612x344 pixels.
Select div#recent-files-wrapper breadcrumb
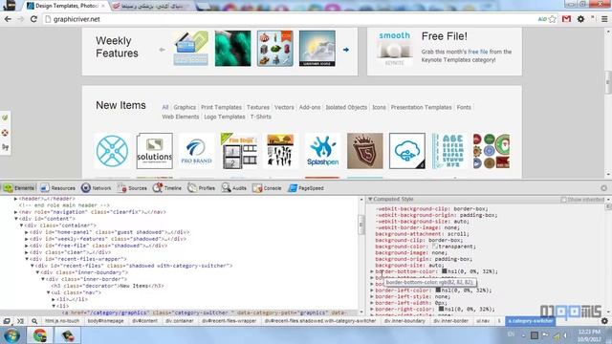coord(229,321)
